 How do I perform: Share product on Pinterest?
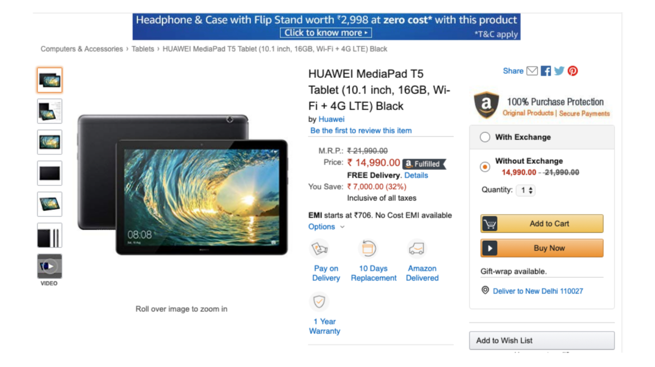point(573,71)
